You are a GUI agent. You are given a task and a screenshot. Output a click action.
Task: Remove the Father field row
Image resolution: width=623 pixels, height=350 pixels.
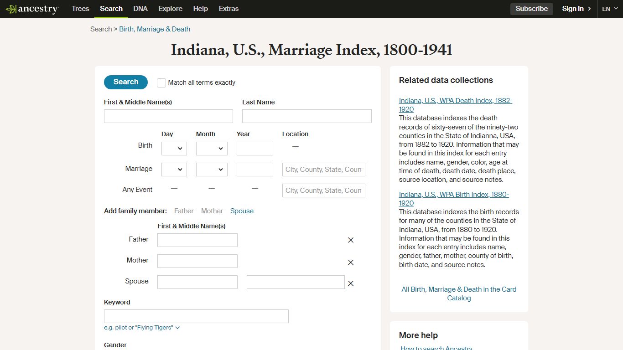click(351, 240)
